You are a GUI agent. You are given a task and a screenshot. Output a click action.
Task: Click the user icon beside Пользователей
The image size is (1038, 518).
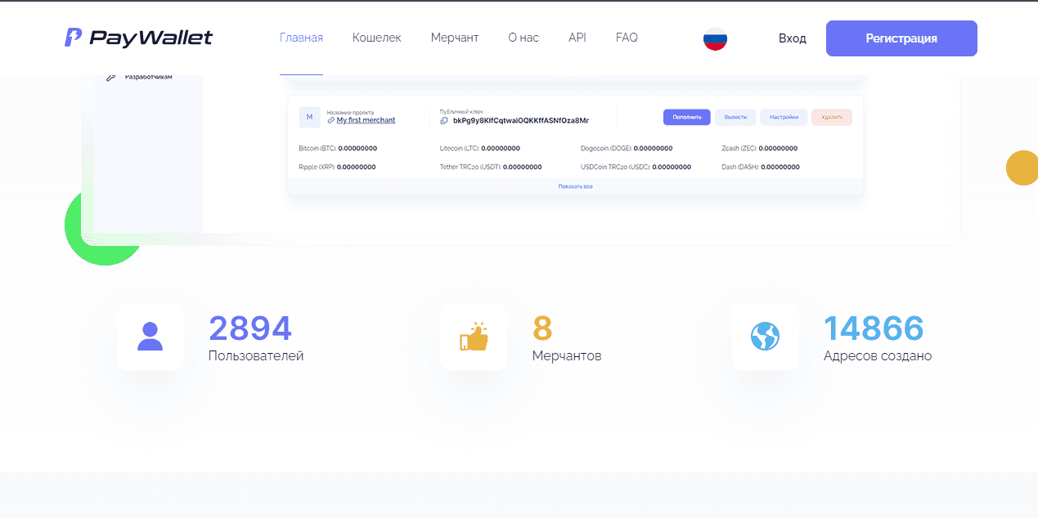(150, 336)
